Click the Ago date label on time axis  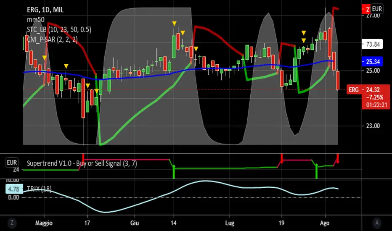click(325, 223)
